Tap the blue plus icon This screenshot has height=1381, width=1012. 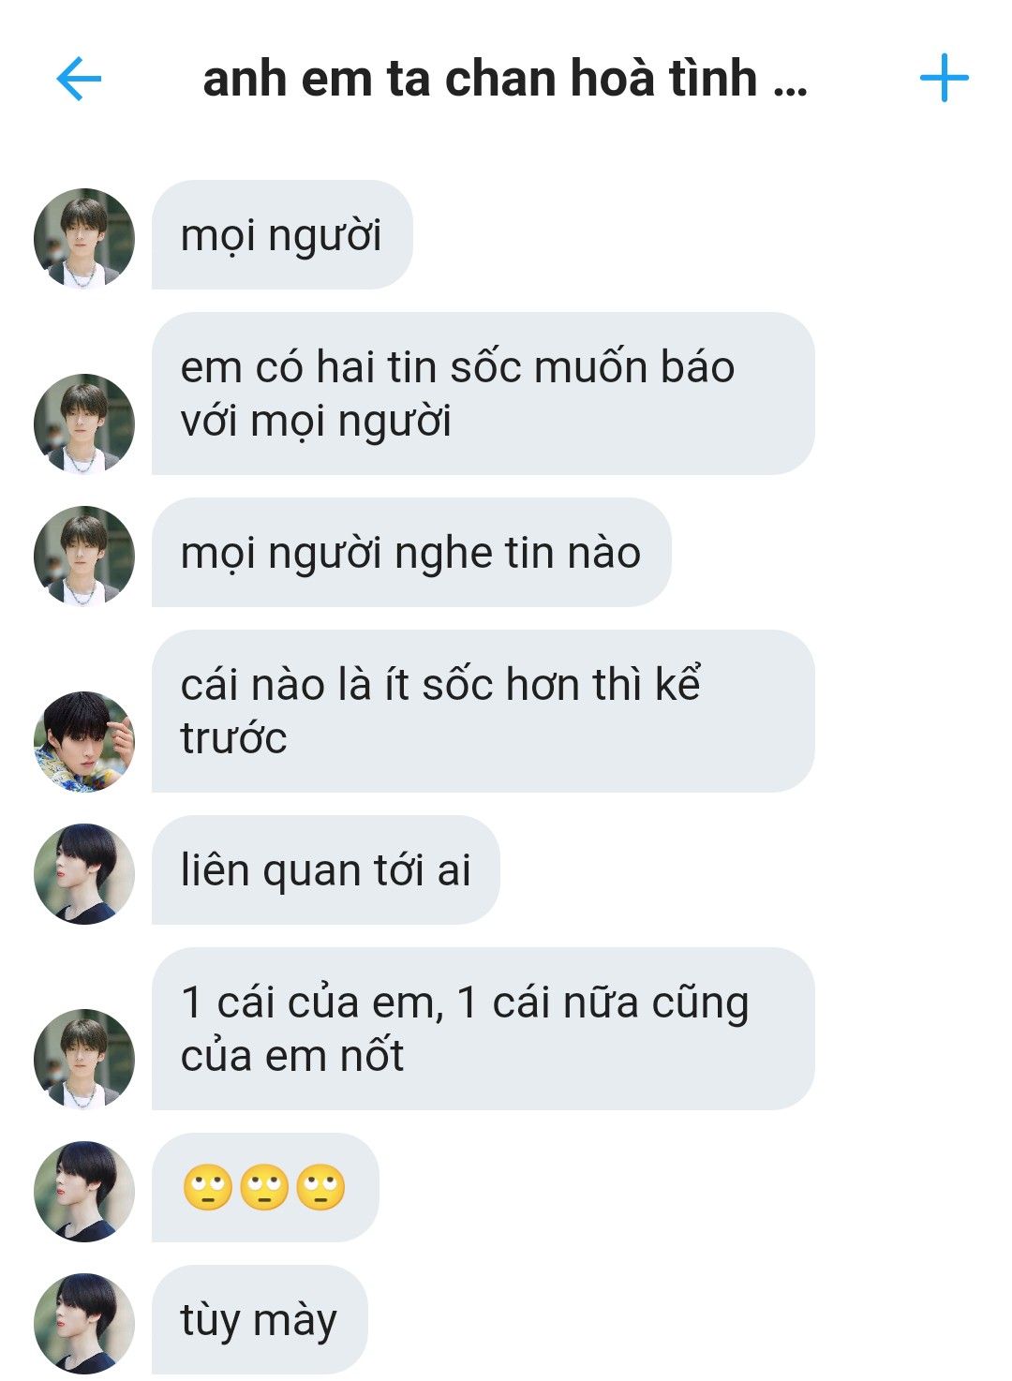click(944, 78)
